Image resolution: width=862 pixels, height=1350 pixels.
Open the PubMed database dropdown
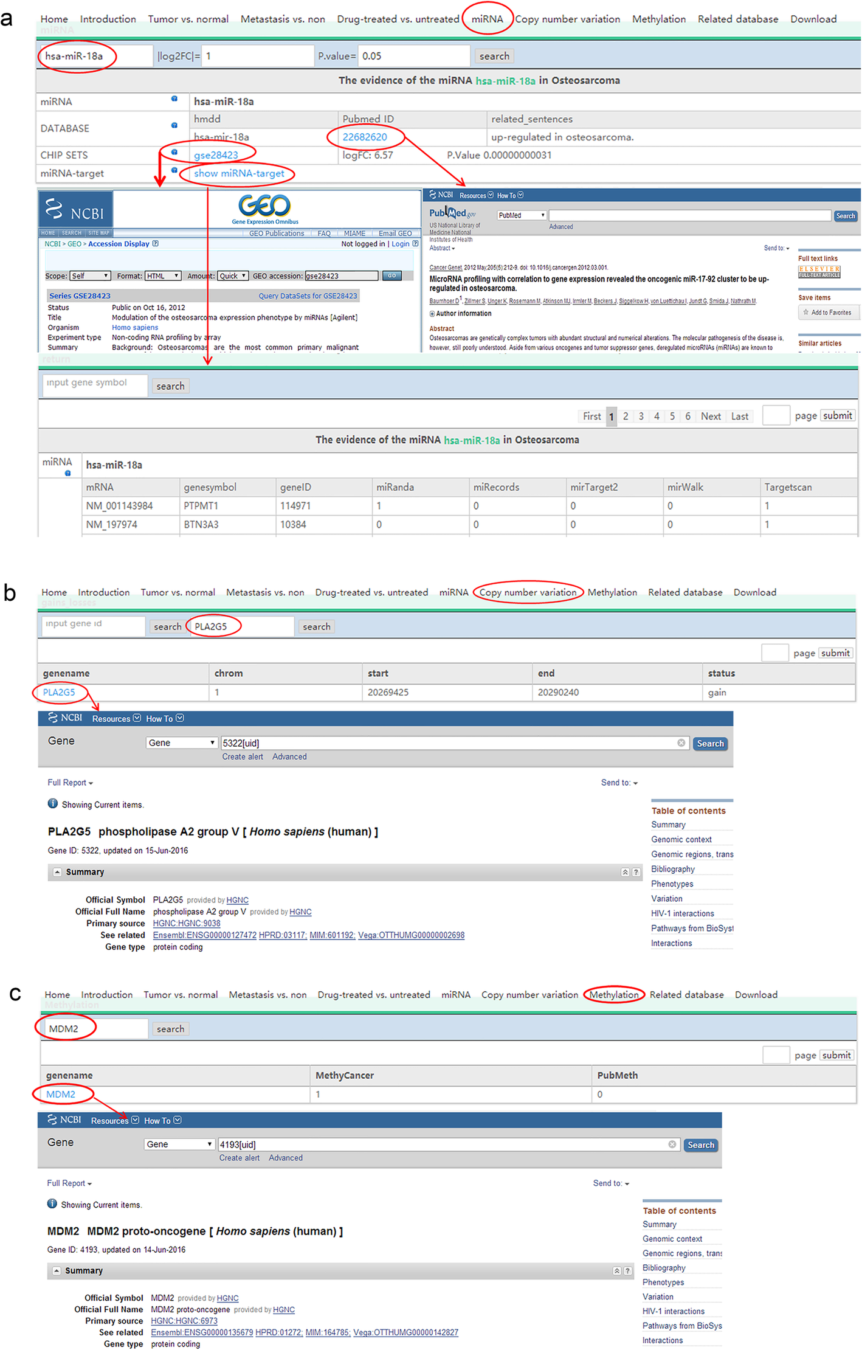point(522,215)
